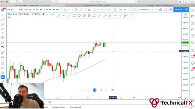The width and height of the screenshot is (195, 109).
Task: Click the USD currency label on price axis
Action: [185, 14]
